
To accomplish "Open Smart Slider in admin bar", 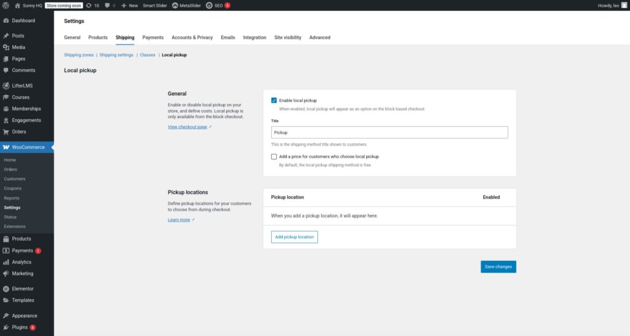I will [154, 6].
